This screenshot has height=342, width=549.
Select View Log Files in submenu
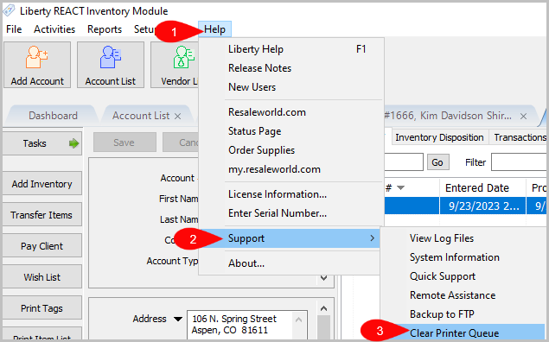click(463, 238)
